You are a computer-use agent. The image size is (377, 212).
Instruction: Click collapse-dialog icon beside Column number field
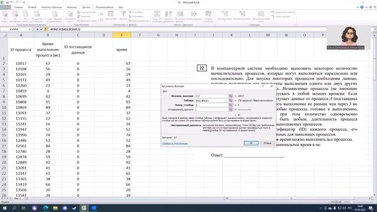231,105
